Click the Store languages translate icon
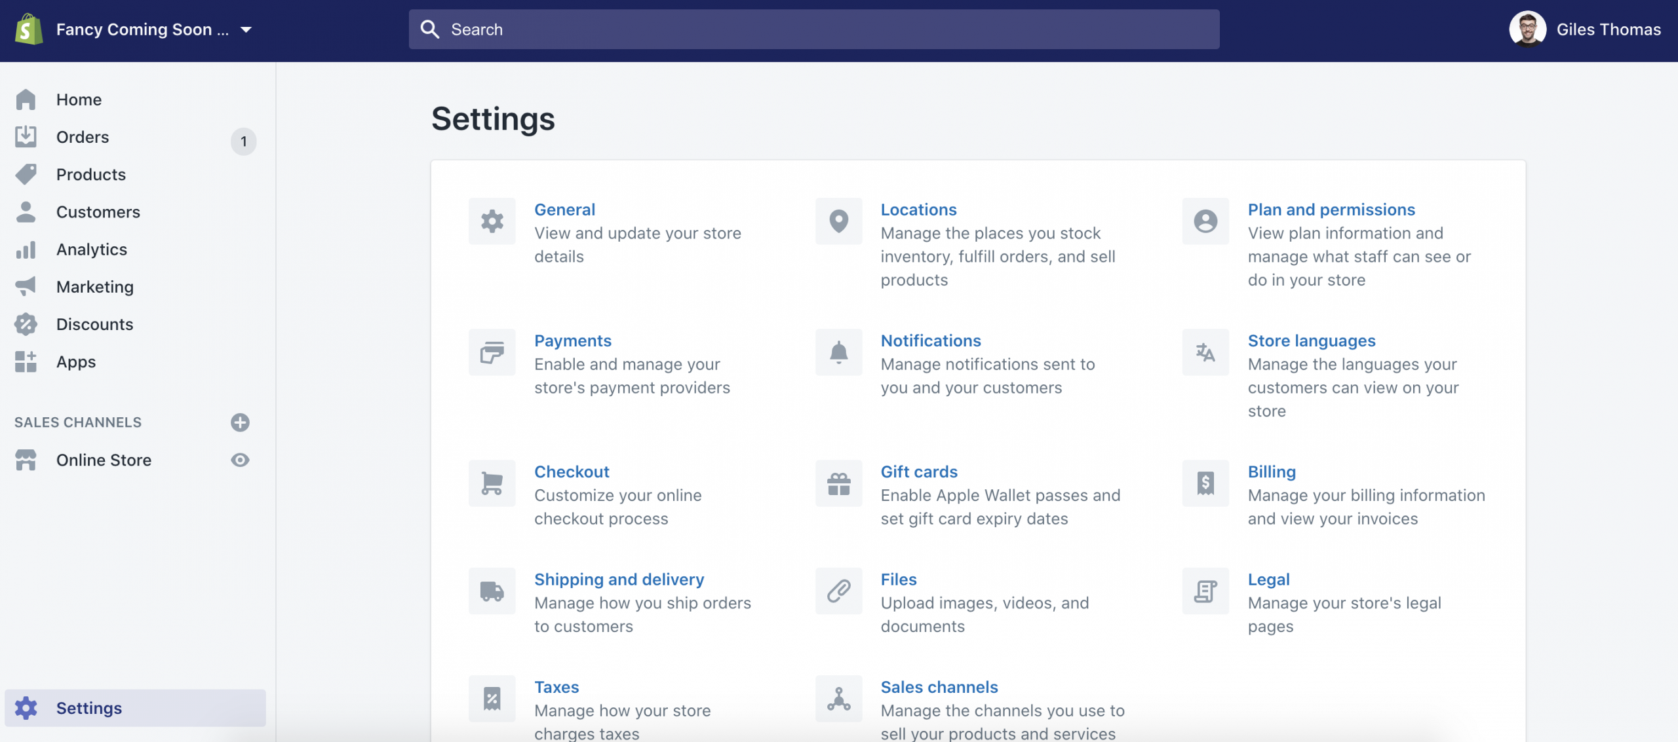Viewport: 1678px width, 742px height. (x=1205, y=352)
